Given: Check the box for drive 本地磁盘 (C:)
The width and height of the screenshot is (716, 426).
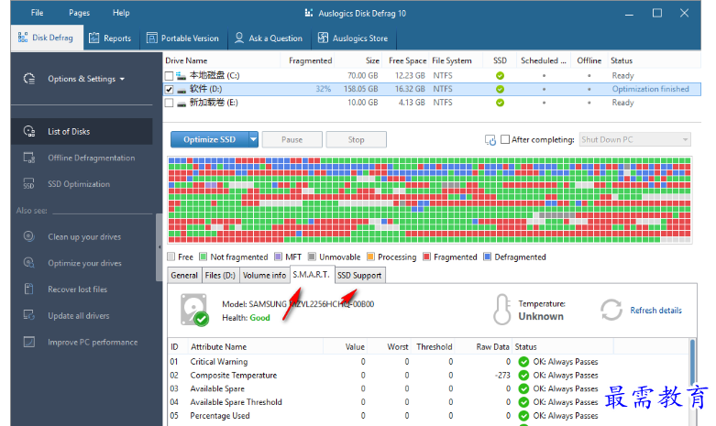Looking at the screenshot, I should click(169, 76).
